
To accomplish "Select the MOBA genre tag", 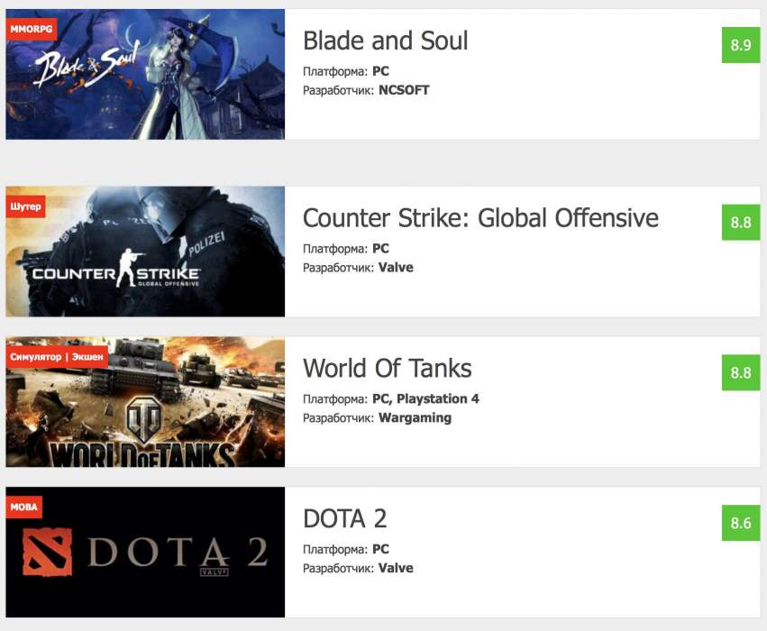I will [x=23, y=507].
